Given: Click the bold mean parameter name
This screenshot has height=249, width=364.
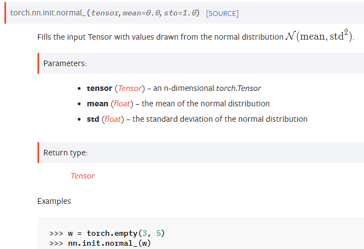Looking at the screenshot, I should [98, 104].
